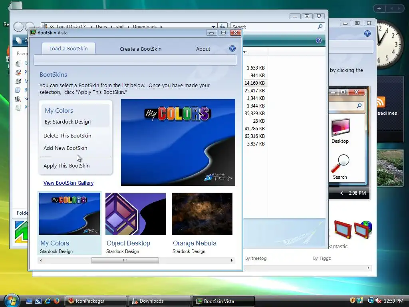409x307 pixels.
Task: Click the Switch between windows quick launch icon
Action: [38, 301]
